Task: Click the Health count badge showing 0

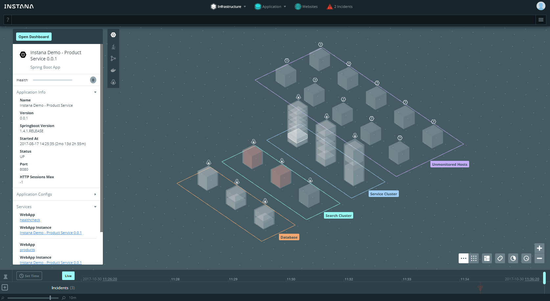Action: [x=93, y=80]
